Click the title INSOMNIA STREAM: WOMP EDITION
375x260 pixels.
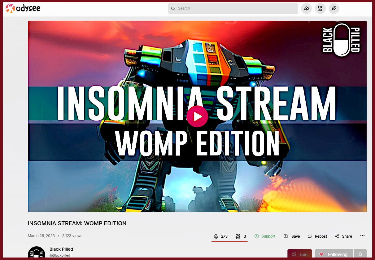(77, 223)
